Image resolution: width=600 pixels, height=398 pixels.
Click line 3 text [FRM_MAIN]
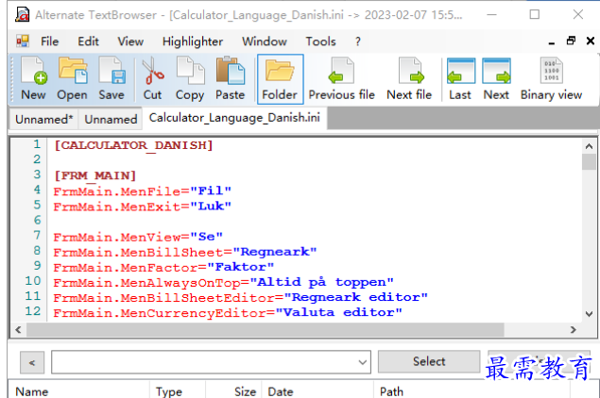point(94,175)
